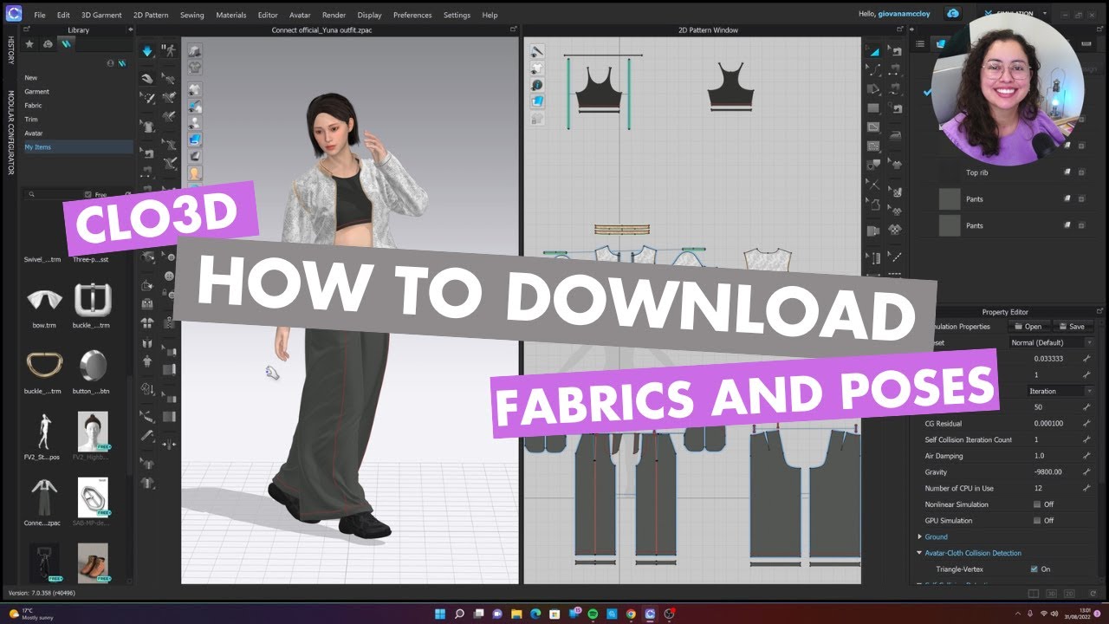1109x624 pixels.
Task: Open the Preset Normal (Default) dropdown
Action: click(1052, 342)
